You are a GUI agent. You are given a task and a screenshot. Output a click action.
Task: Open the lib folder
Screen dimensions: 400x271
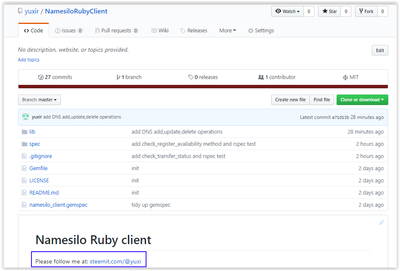32,132
